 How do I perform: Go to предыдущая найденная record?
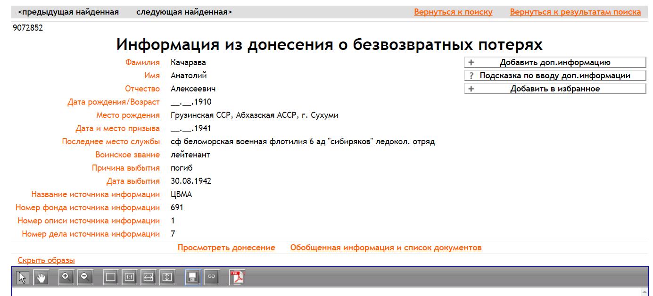(x=68, y=12)
